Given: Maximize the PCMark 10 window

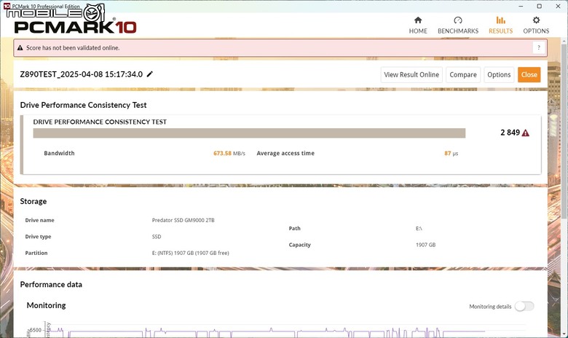Looking at the screenshot, I should [540, 6].
